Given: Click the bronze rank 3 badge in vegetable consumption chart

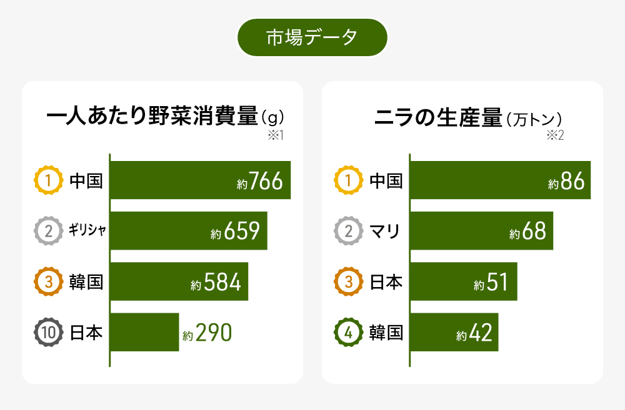Looking at the screenshot, I should [48, 282].
